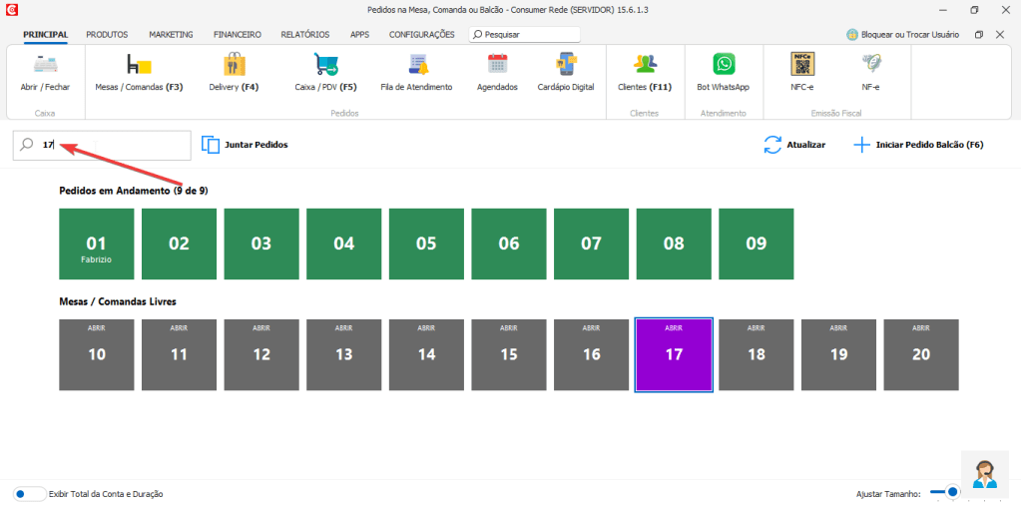Click the Pesquisar ribbon search field
The height and width of the screenshot is (509, 1021).
(x=524, y=35)
